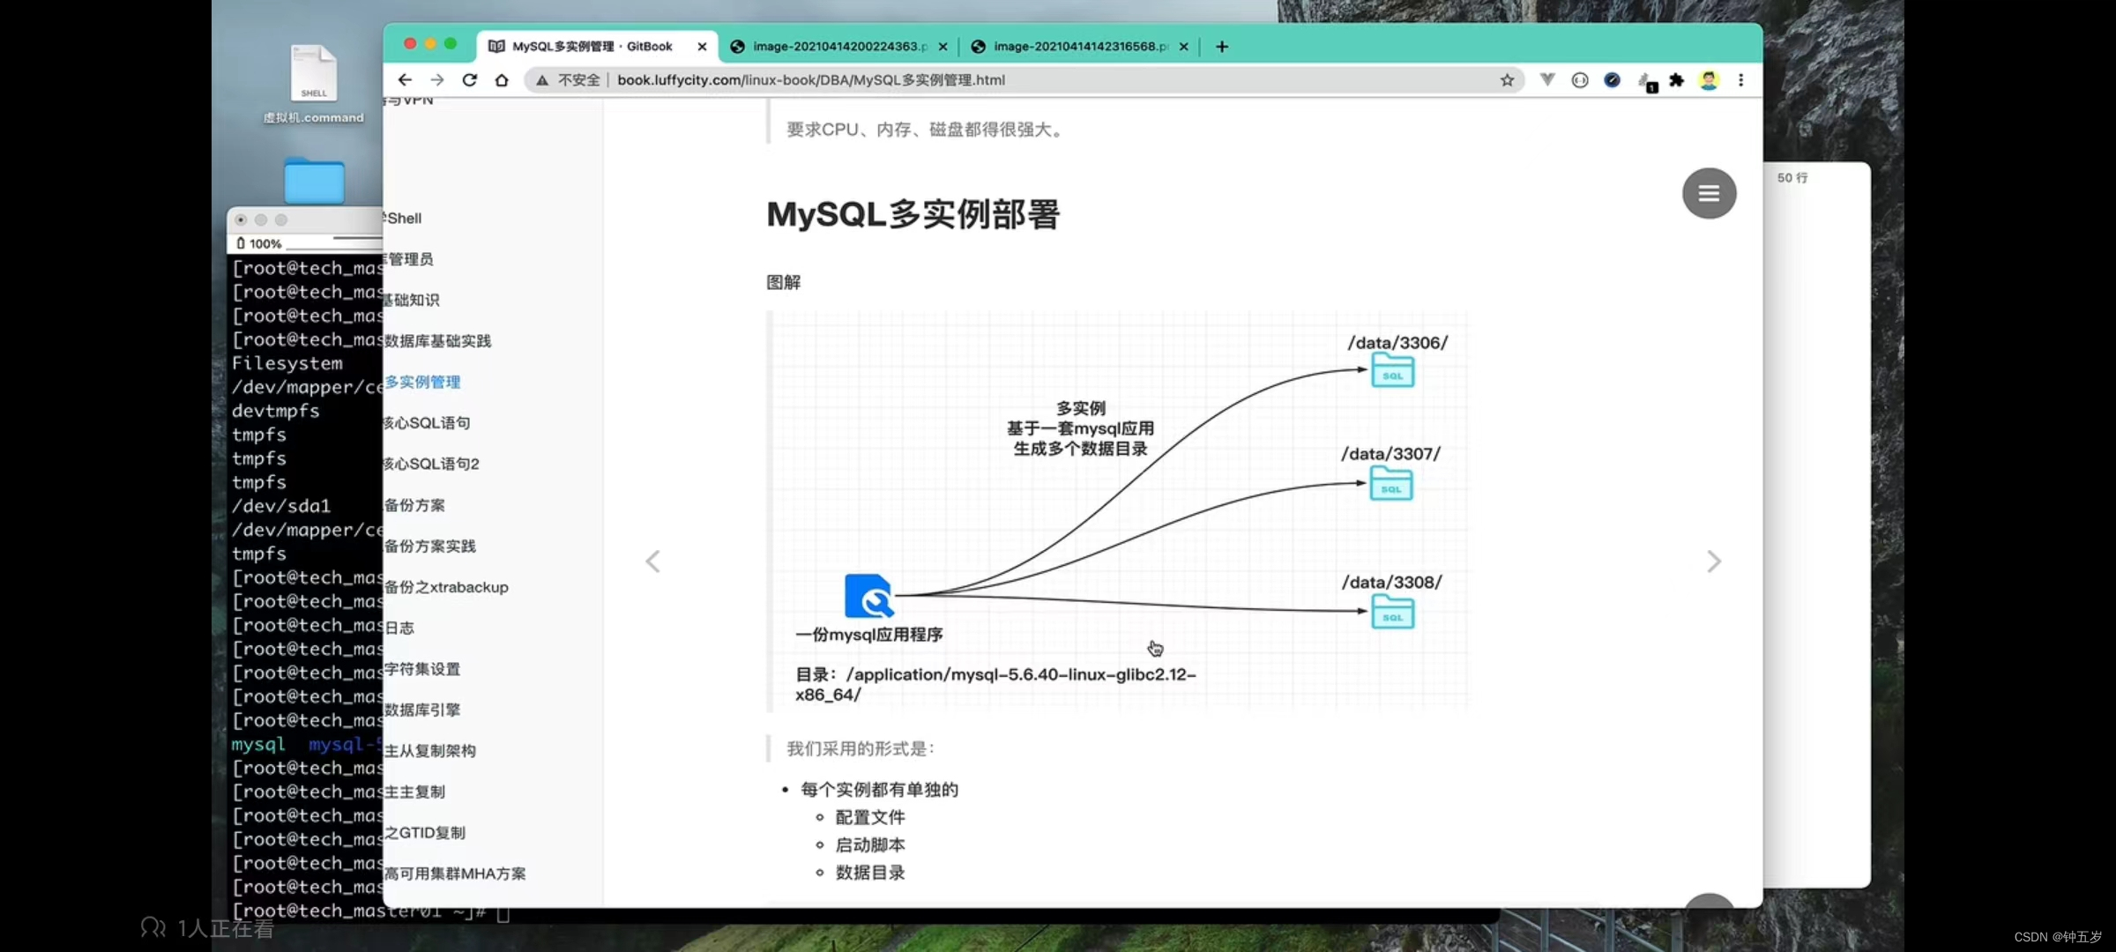Click the MySQL多实例部署 heading
This screenshot has width=2116, height=952.
click(913, 214)
